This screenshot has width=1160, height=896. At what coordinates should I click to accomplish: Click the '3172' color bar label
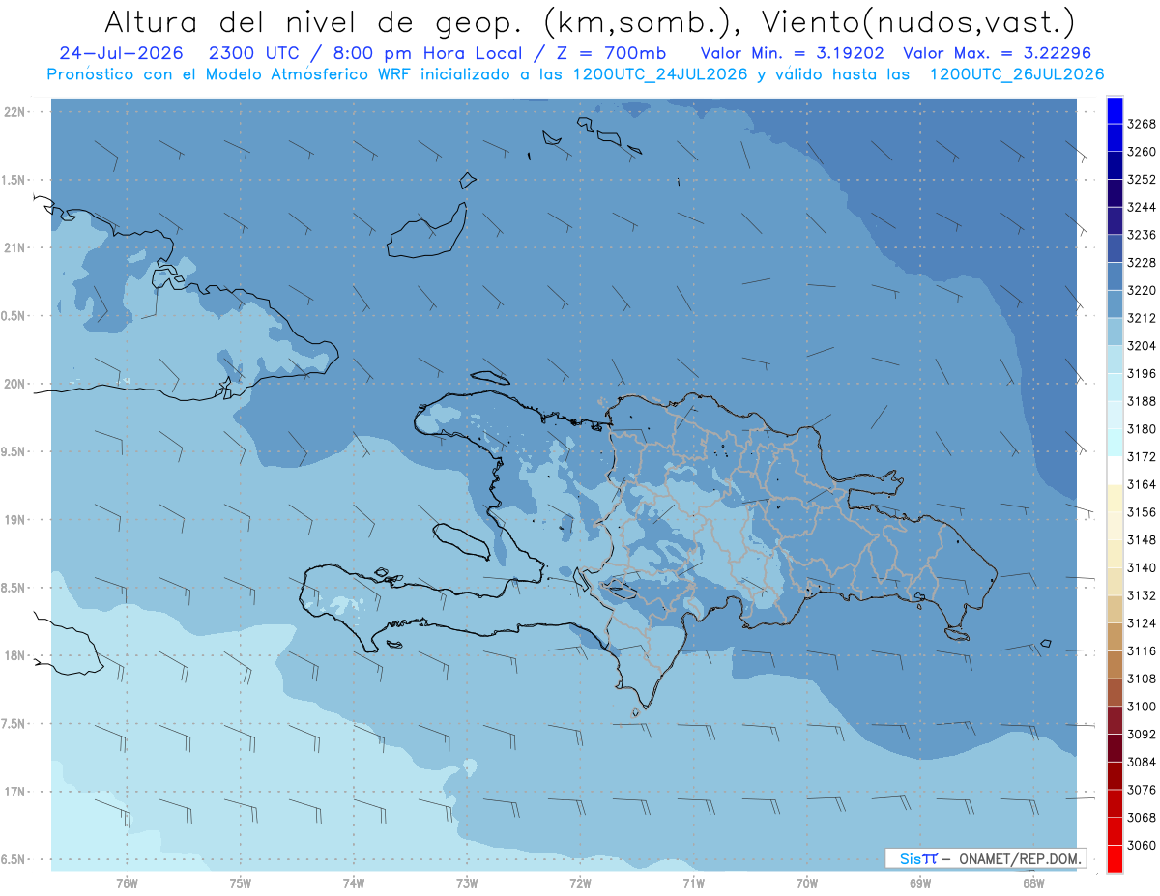click(x=1142, y=456)
